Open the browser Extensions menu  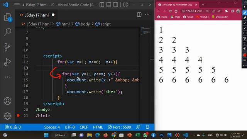[x=227, y=11]
